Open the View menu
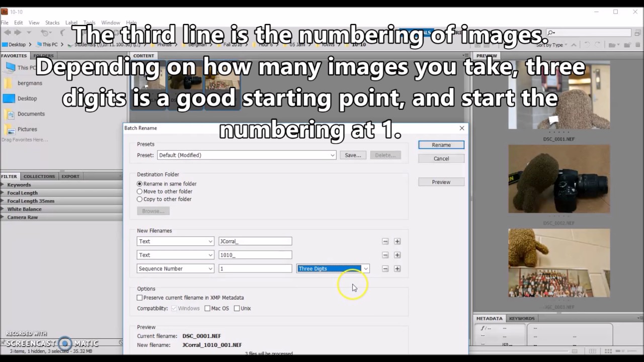 (x=34, y=23)
